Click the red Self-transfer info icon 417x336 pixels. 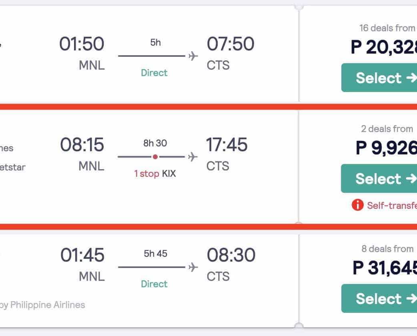(x=357, y=205)
